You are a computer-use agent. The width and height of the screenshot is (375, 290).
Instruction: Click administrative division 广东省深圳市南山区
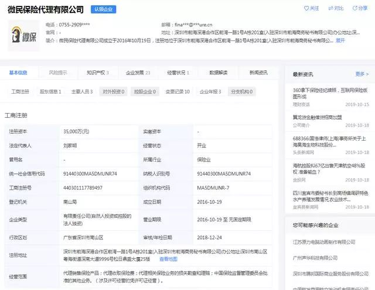pos(83,238)
